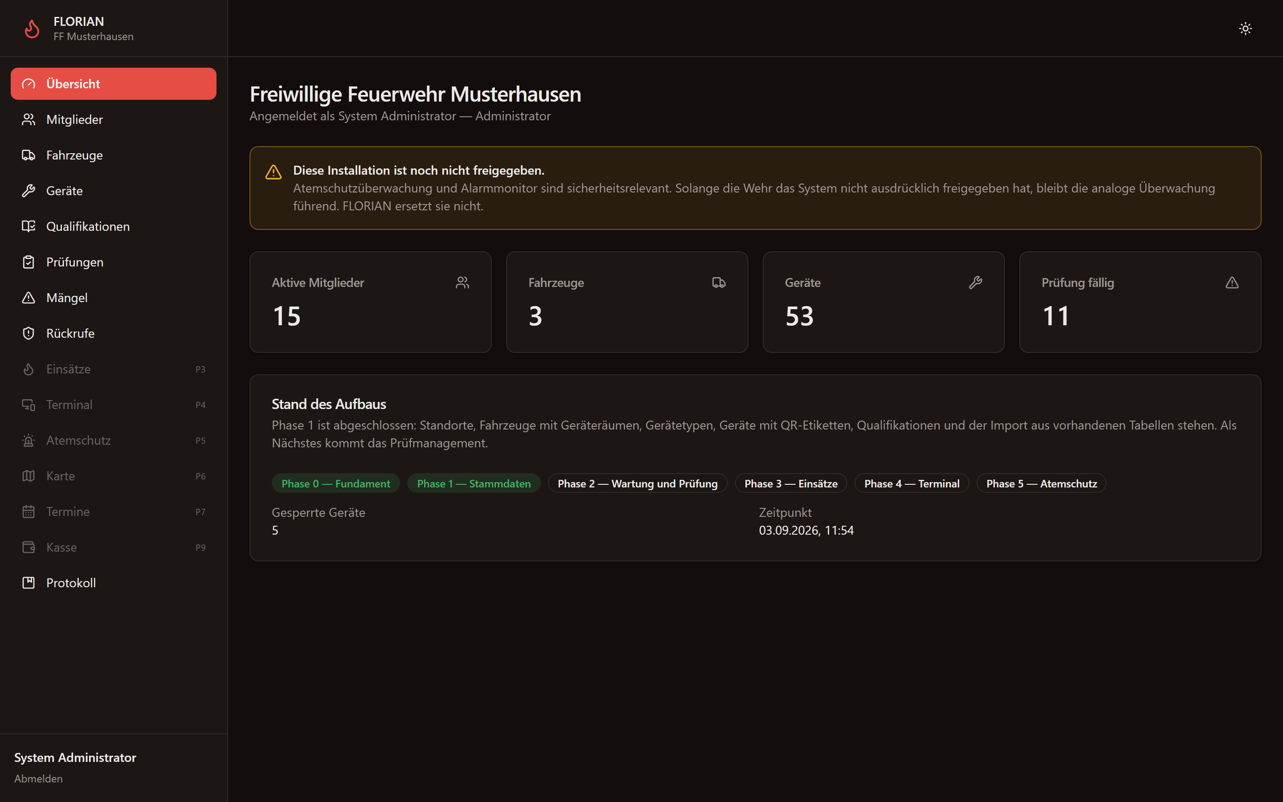Click the System Administrator name in sidebar footer
This screenshot has width=1283, height=802.
tap(75, 757)
